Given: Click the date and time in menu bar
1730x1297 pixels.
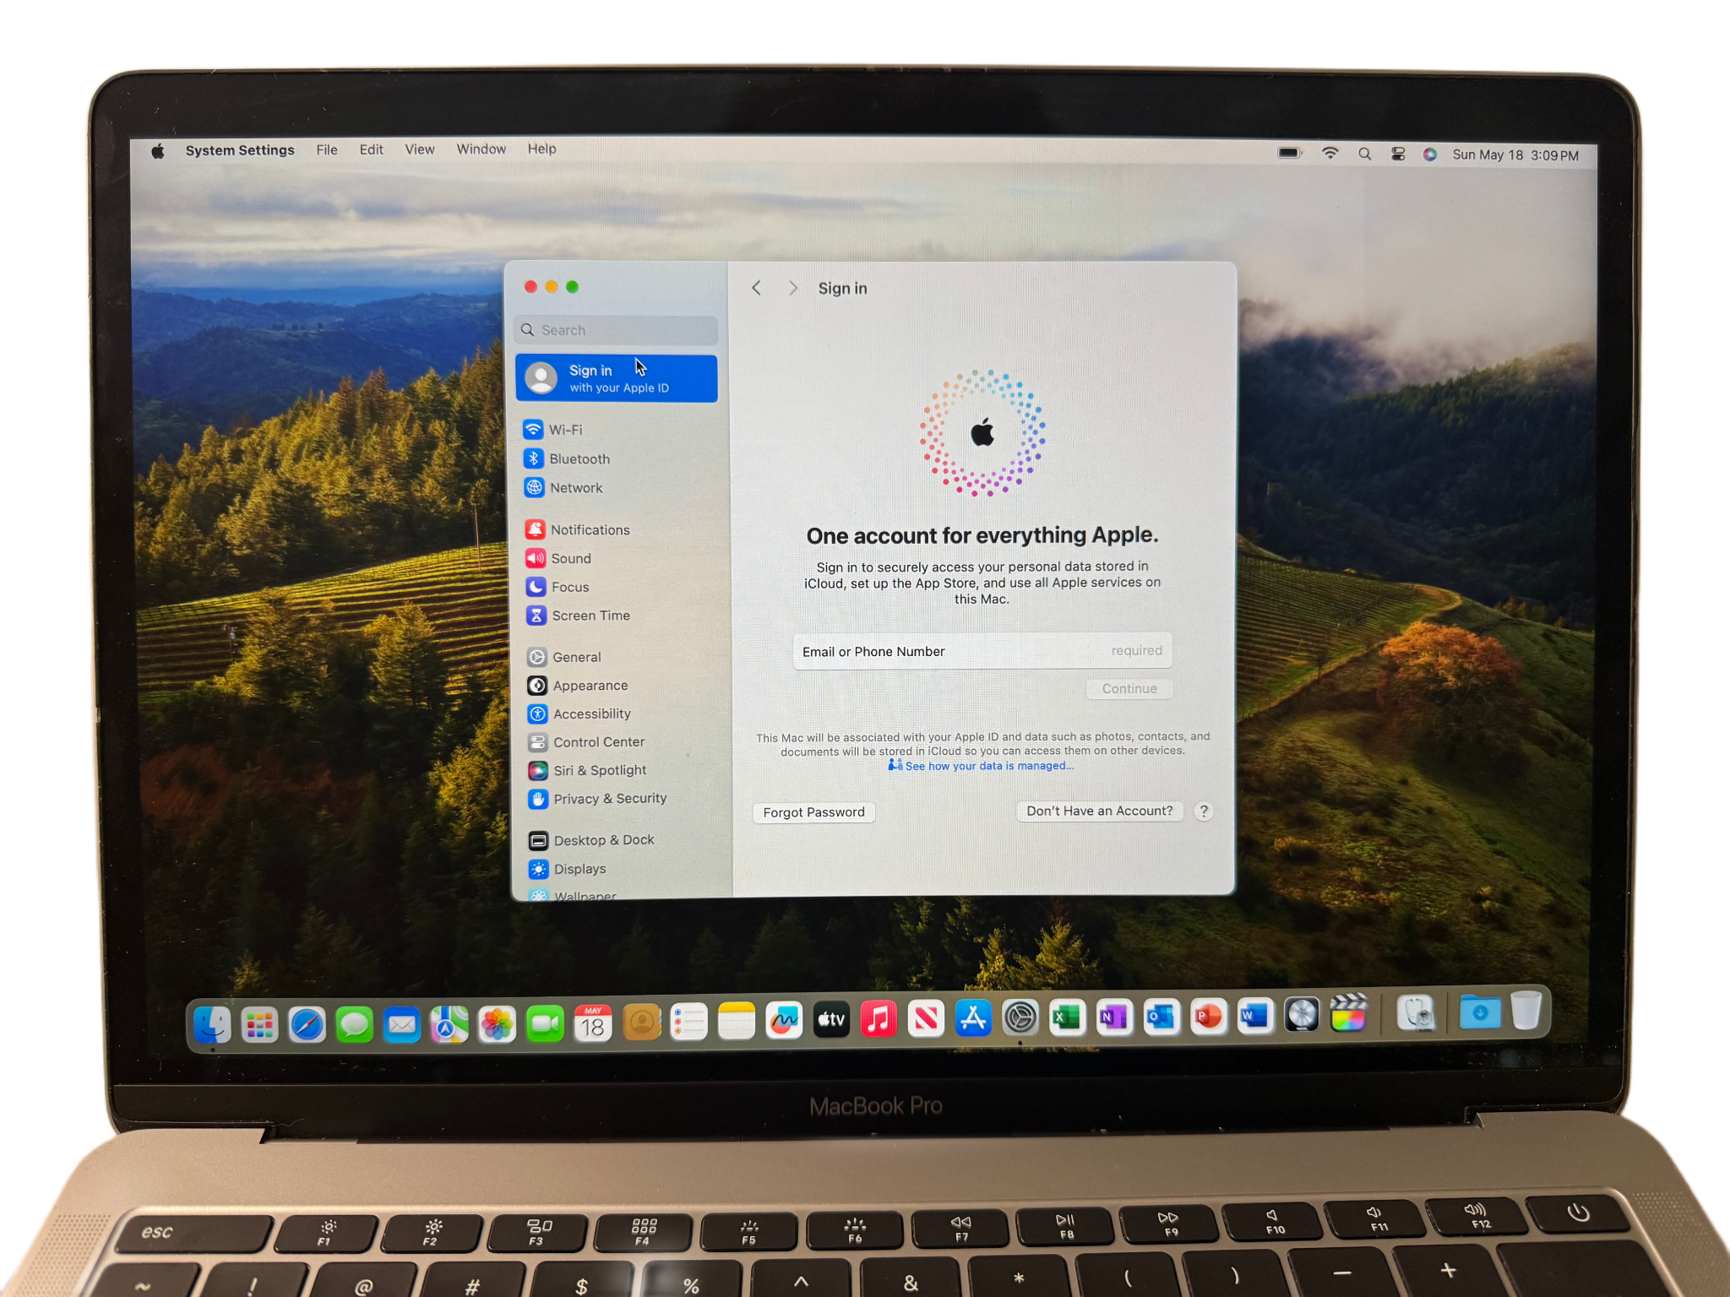Looking at the screenshot, I should click(1515, 155).
